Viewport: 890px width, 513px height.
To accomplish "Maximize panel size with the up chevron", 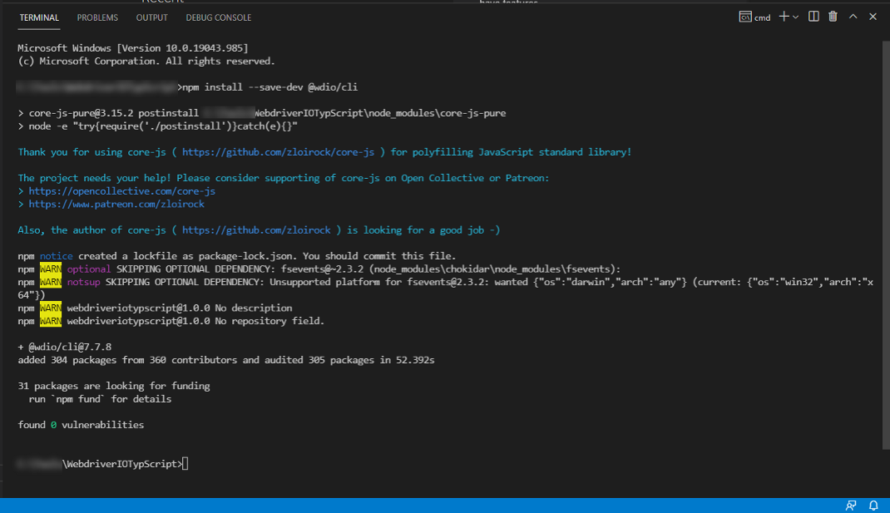I will pos(853,17).
